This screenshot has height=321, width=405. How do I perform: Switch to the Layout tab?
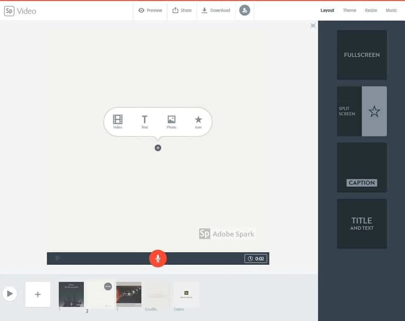coord(327,11)
